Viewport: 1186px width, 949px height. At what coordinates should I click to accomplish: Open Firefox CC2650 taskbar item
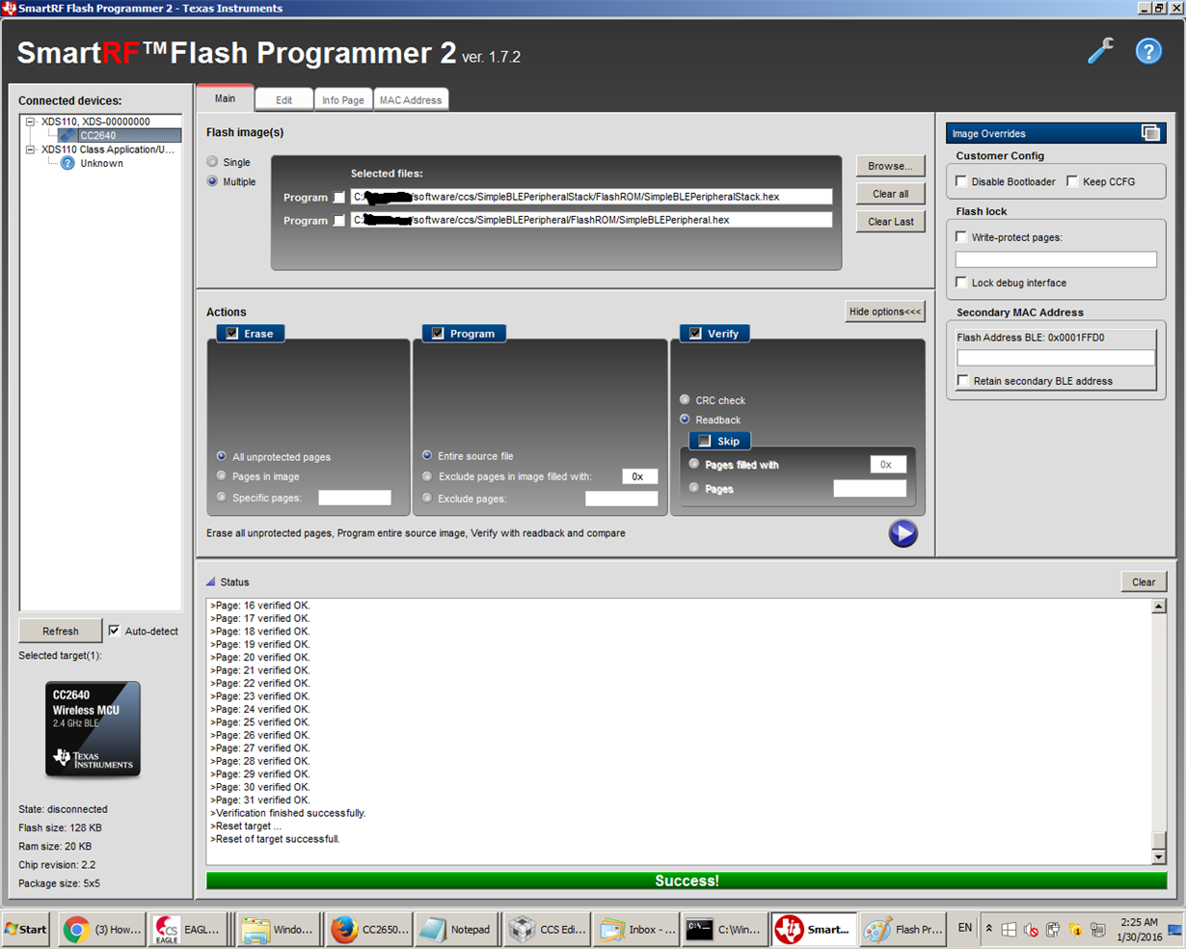(x=370, y=930)
